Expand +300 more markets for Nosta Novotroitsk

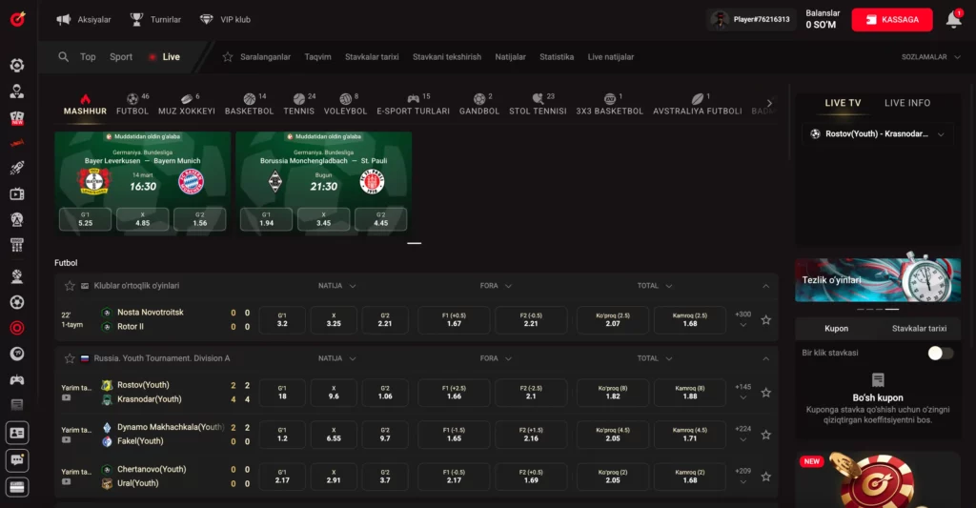pyautogui.click(x=742, y=318)
